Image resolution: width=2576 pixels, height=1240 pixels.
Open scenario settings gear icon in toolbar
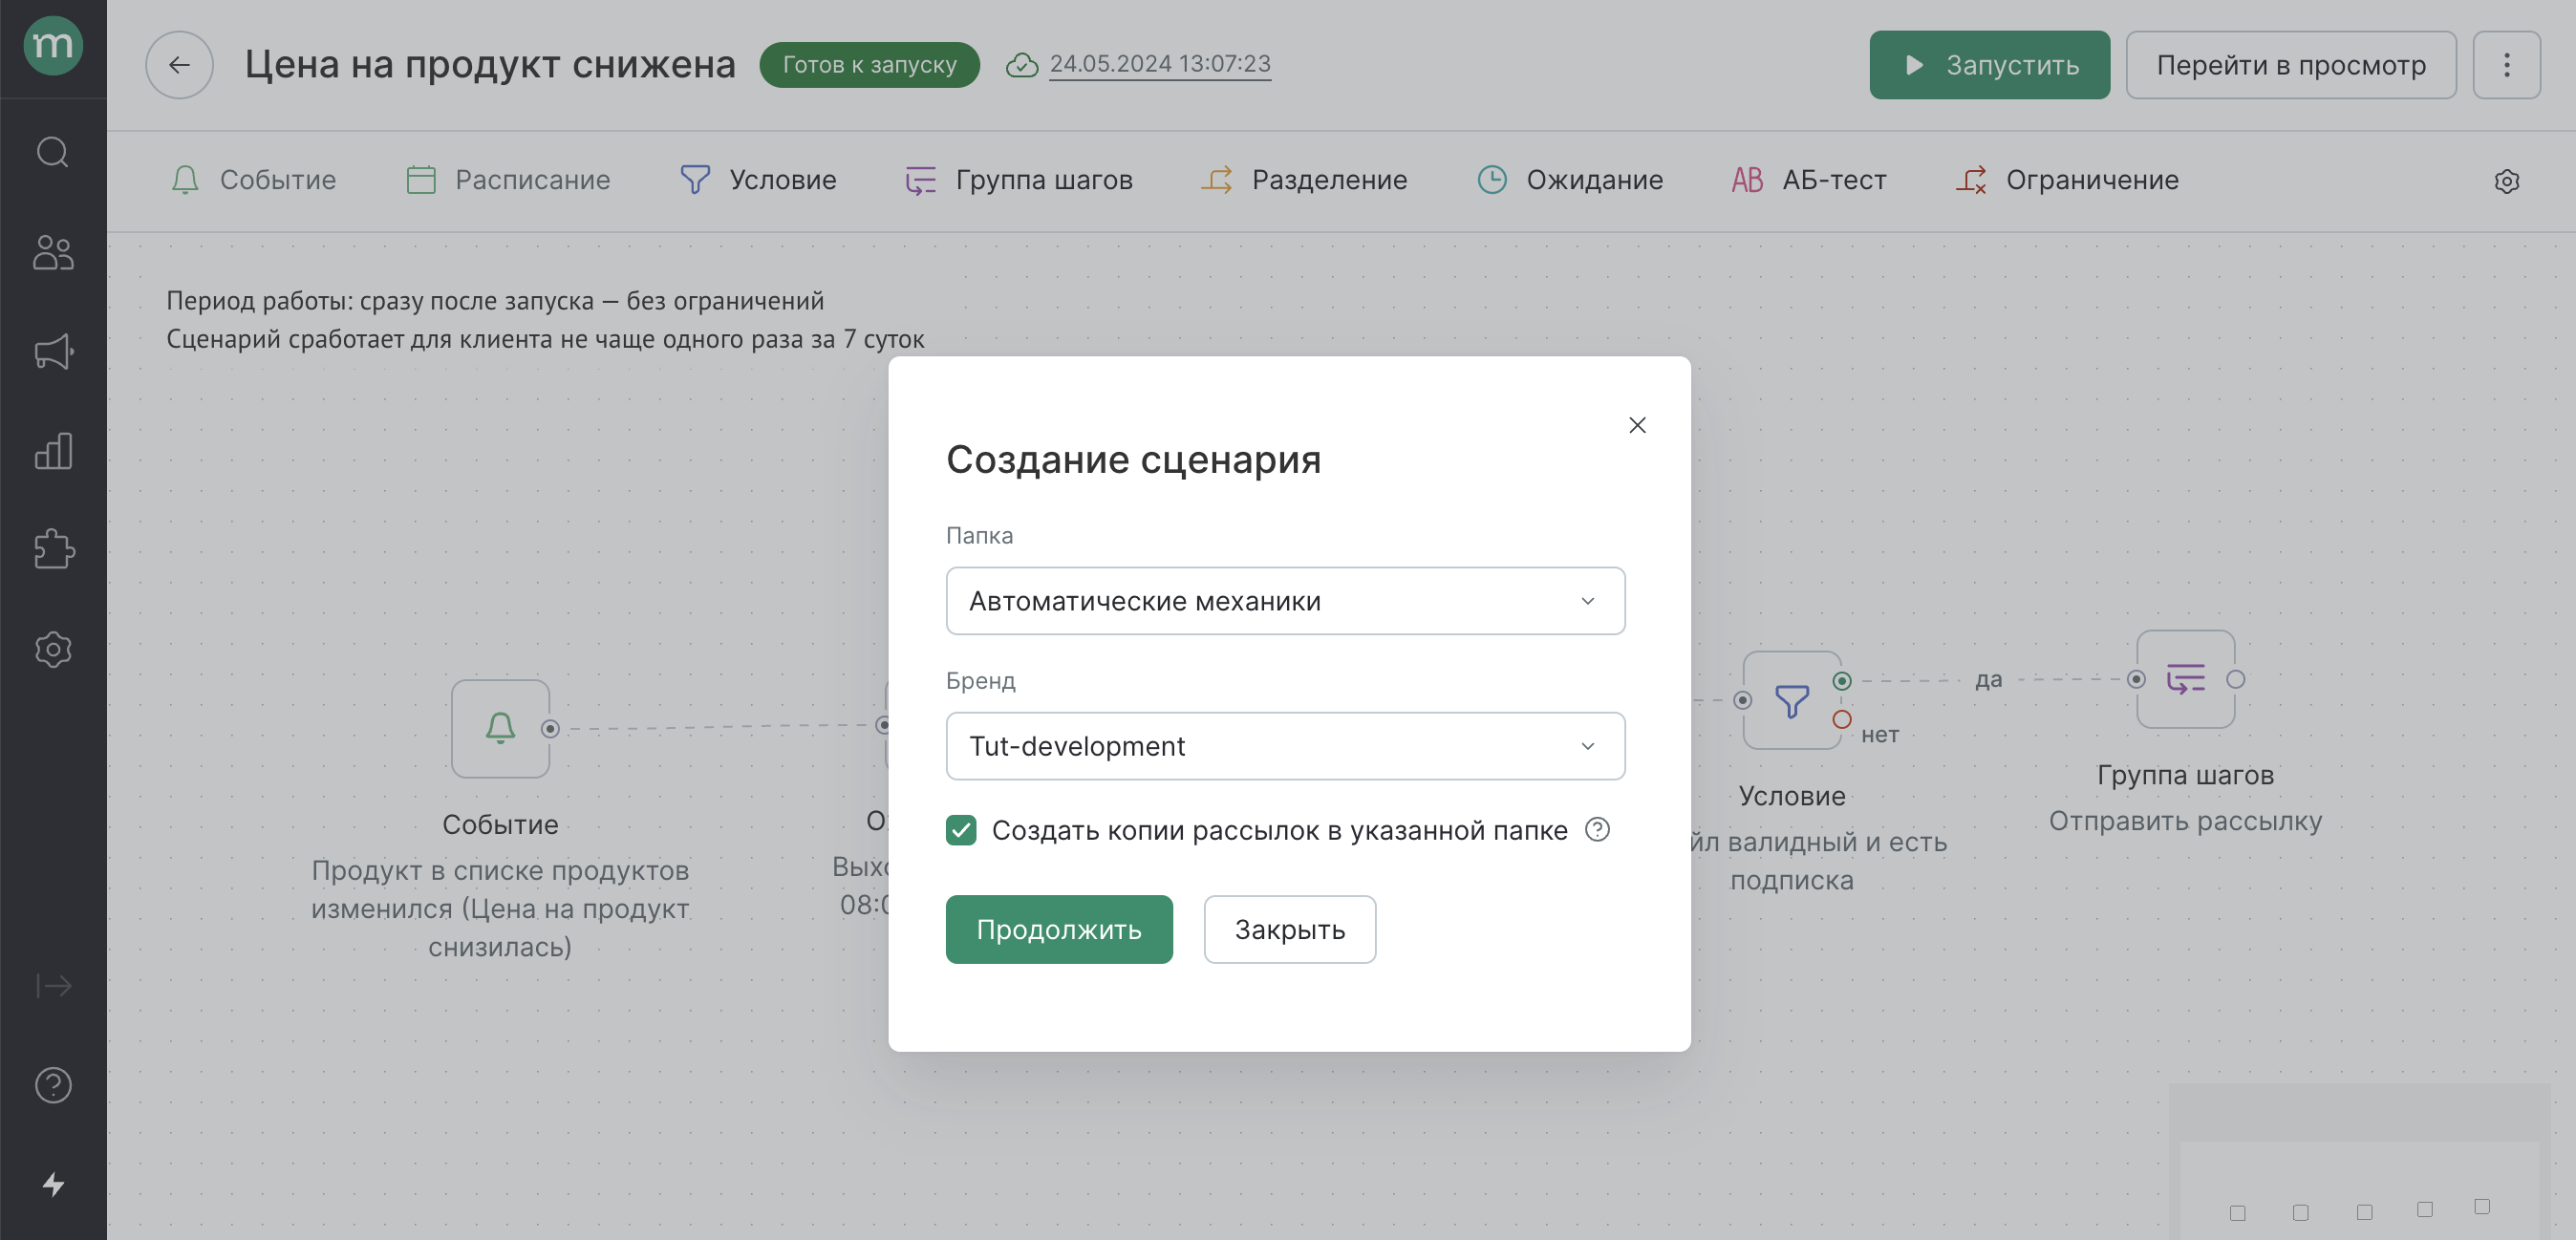click(2506, 181)
